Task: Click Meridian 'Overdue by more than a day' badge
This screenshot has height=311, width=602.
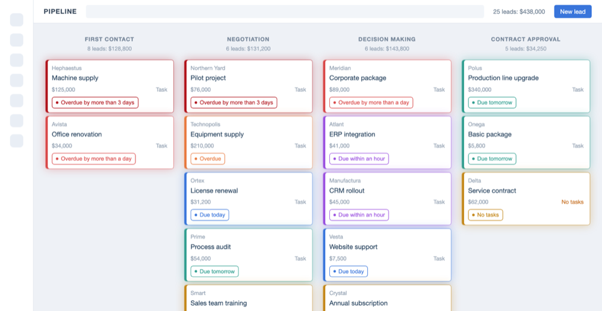Action: [x=371, y=103]
